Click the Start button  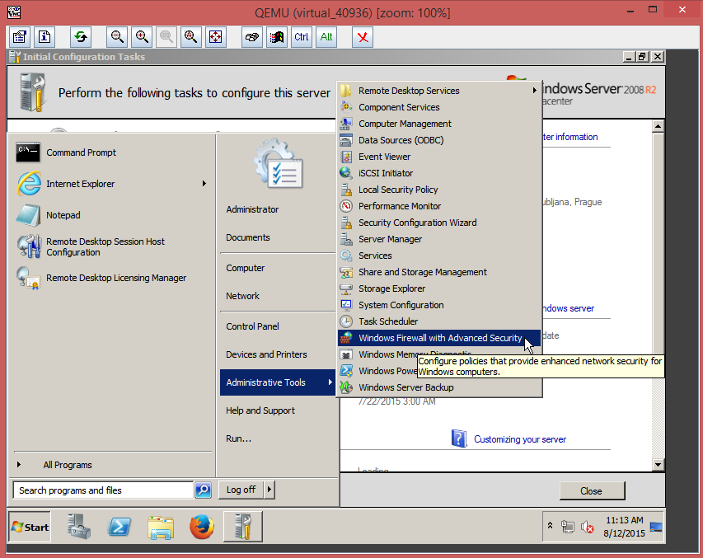coord(30,527)
